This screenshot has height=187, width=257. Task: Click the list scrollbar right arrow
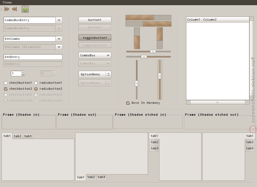click(x=247, y=102)
